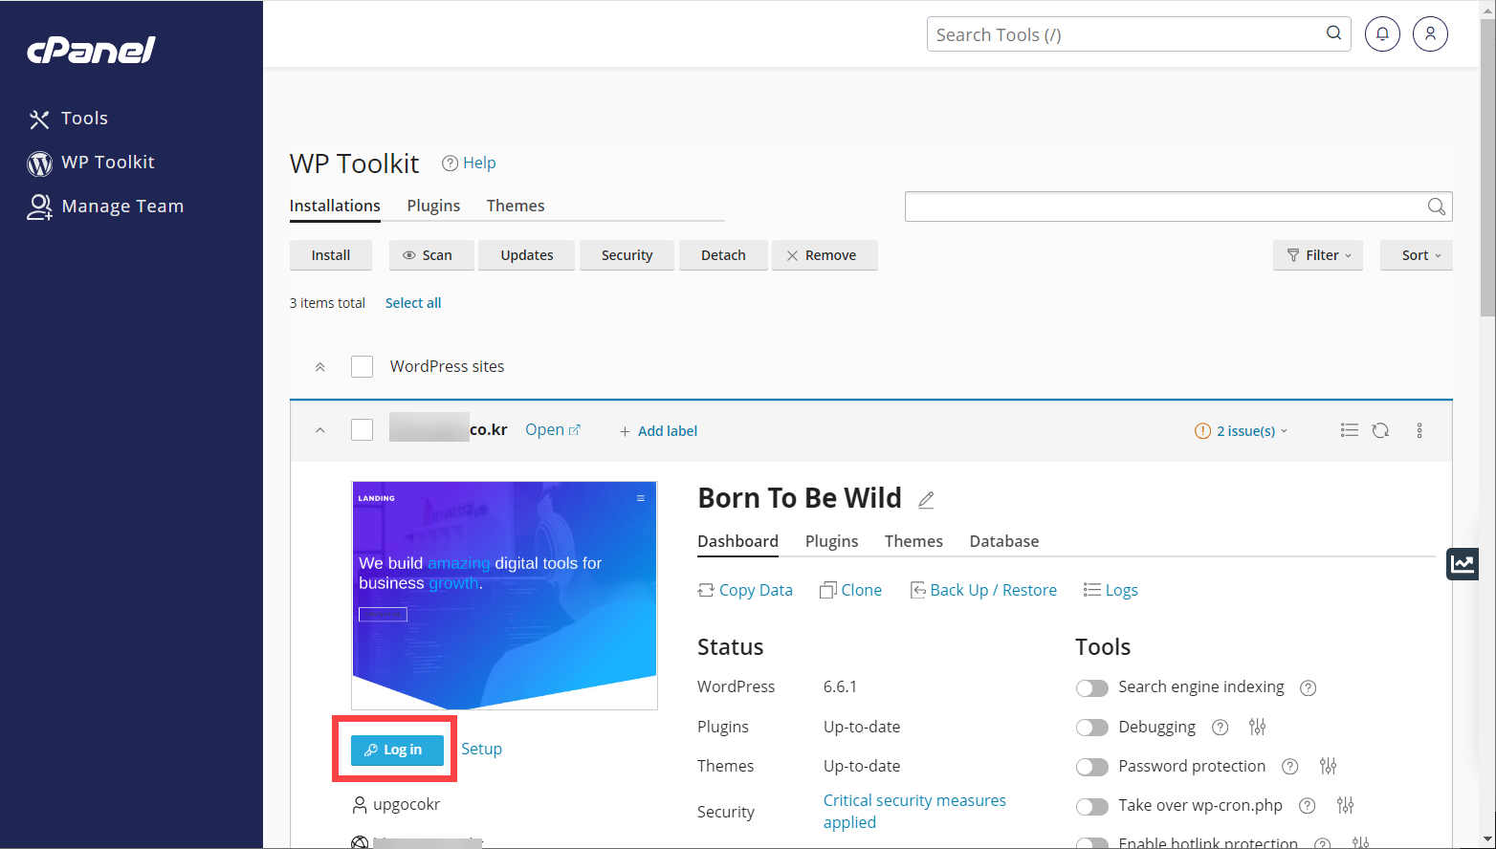1496x849 pixels.
Task: Click the Updates button
Action: [x=527, y=255]
